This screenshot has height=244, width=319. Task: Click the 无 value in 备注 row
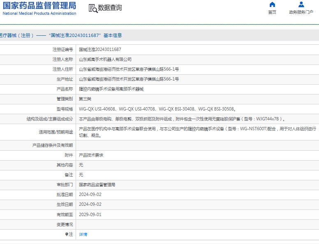point(81,175)
